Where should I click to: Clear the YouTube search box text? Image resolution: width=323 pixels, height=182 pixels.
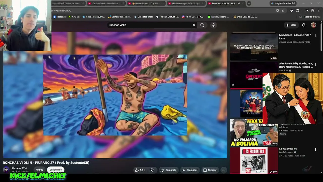[x=194, y=25]
